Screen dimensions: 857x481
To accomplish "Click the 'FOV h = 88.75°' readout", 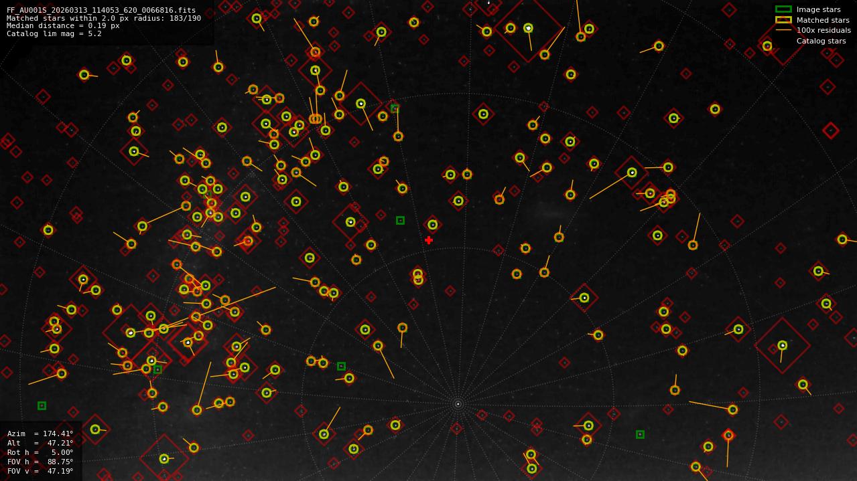I will 40,462.
